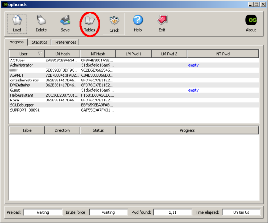The image size is (268, 223).
Task: Click the LM Pwd 1 column header
Action: pos(134,54)
